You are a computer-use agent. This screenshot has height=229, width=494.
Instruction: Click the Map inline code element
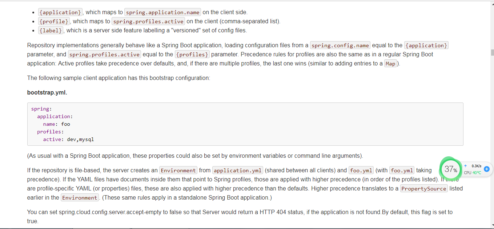tap(390, 63)
